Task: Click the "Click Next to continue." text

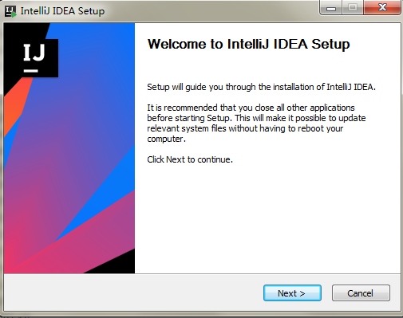Action: 190,159
